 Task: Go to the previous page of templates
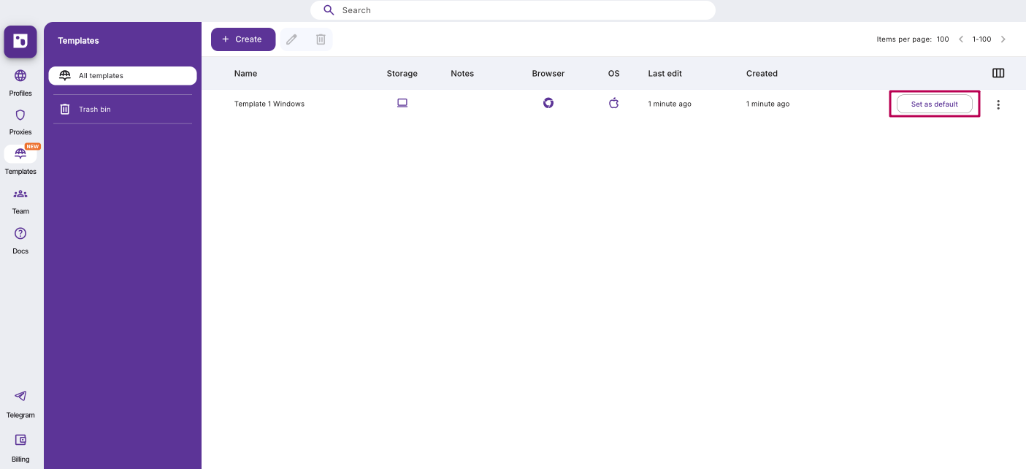point(961,39)
